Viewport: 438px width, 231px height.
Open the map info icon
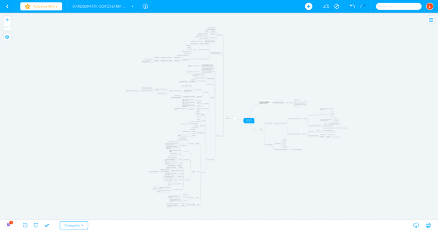pos(145,6)
